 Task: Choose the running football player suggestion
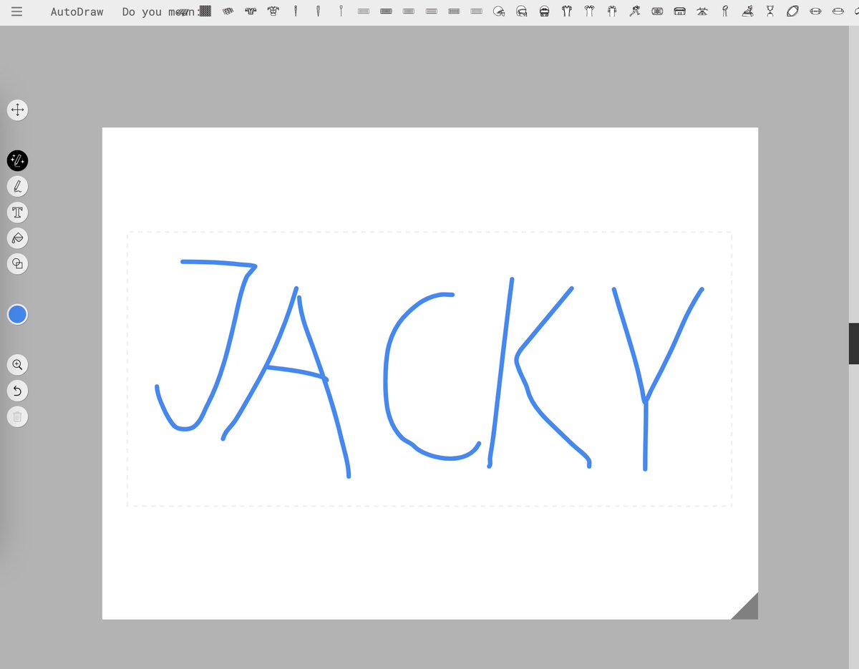(x=634, y=11)
